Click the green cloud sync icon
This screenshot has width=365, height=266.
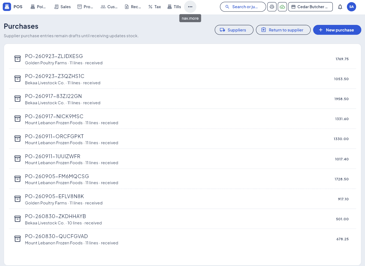click(282, 7)
